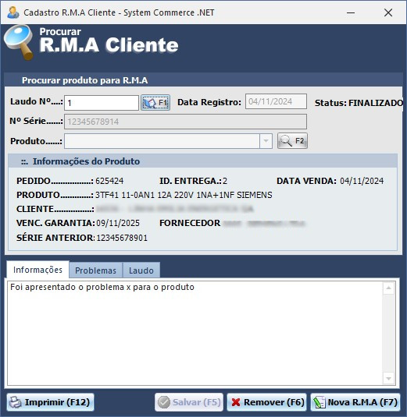This screenshot has width=407, height=417.
Task: Click the F2 product search magnifier button
Action: tap(292, 140)
